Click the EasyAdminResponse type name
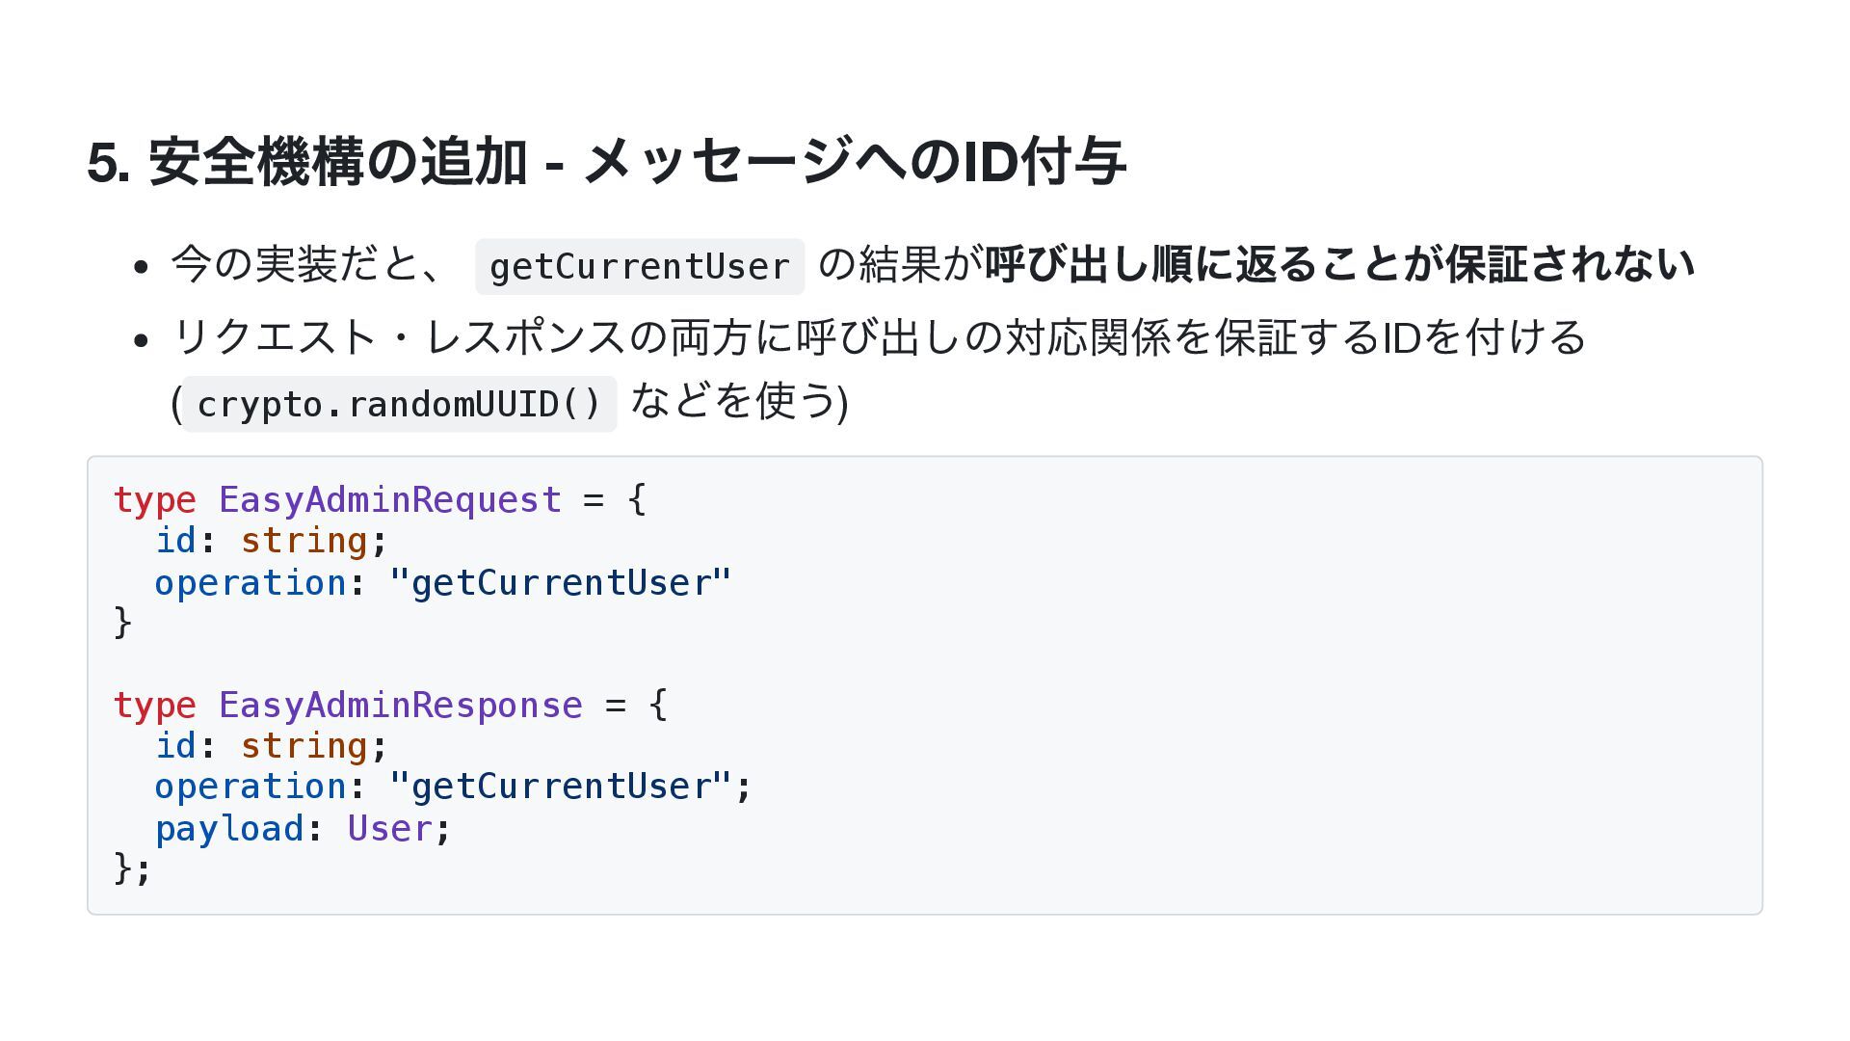This screenshot has width=1850, height=1041. [x=401, y=705]
